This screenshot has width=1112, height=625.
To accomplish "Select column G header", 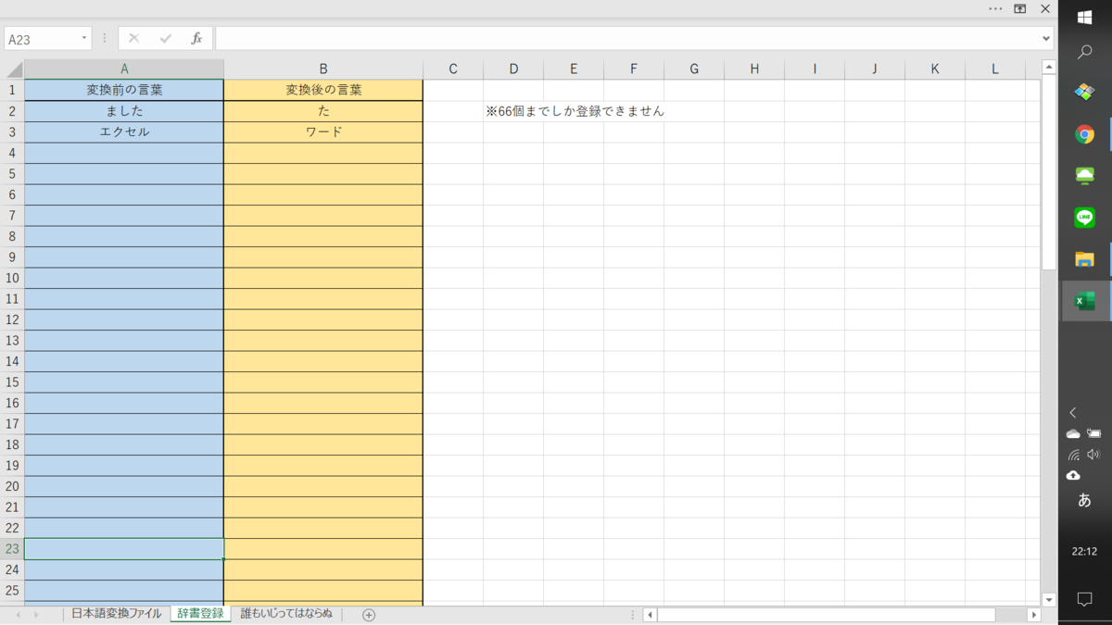I will point(694,69).
